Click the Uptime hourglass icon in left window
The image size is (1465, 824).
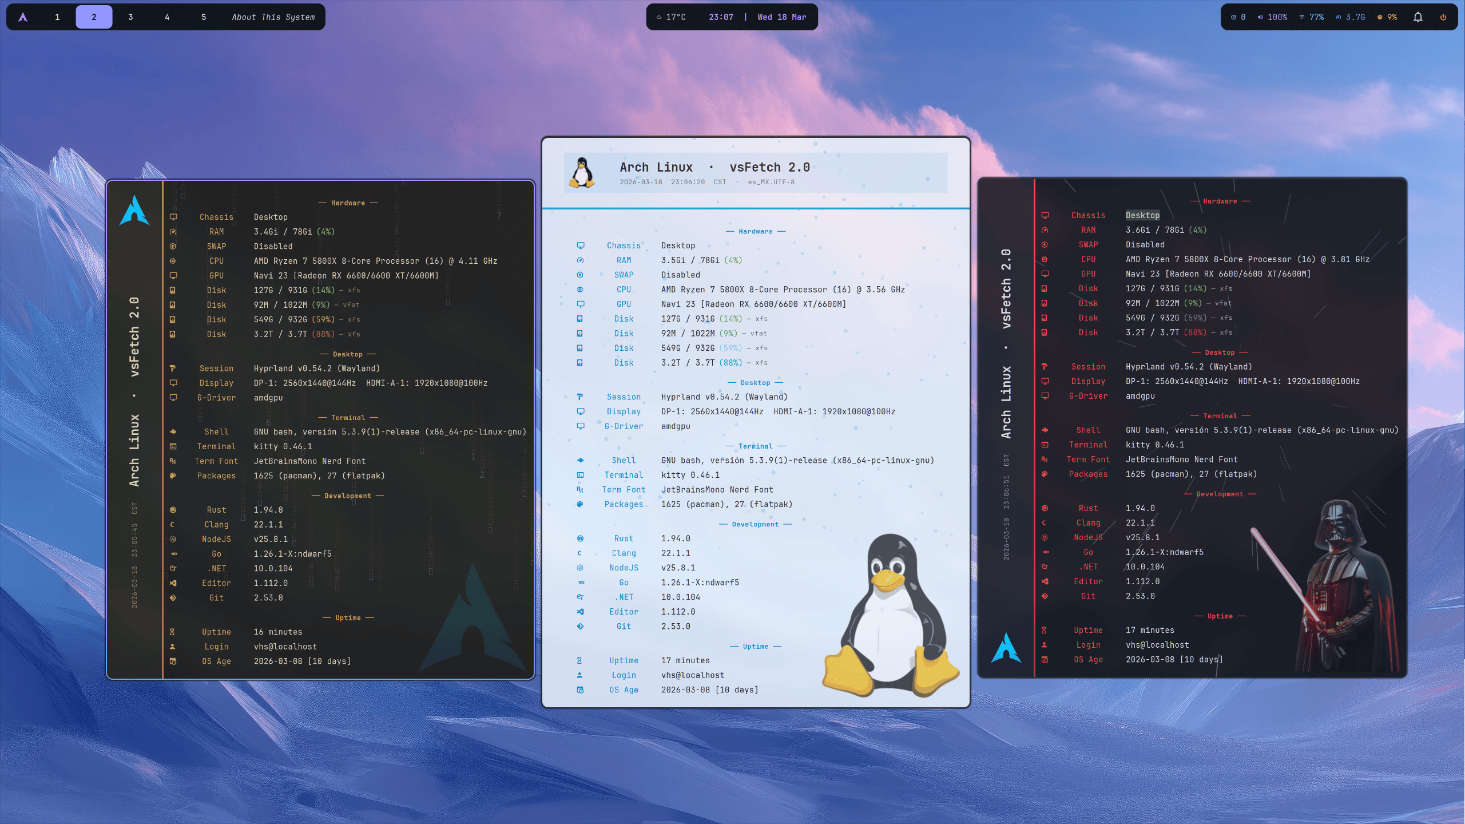[x=172, y=632]
